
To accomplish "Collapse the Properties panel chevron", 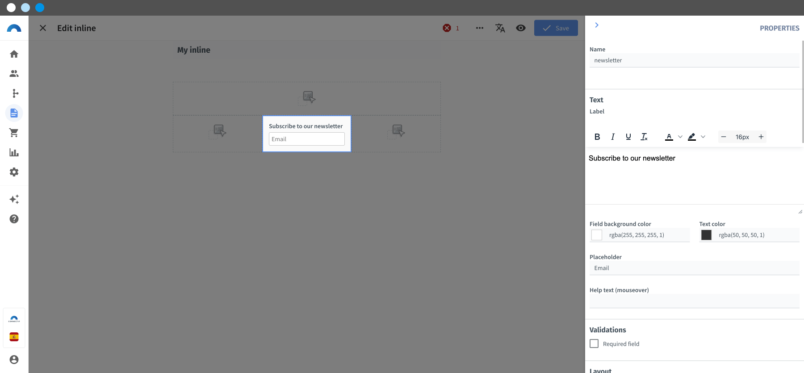I will [597, 25].
